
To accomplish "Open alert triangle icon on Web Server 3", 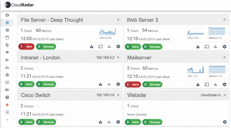I will pyautogui.click(x=198, y=47).
